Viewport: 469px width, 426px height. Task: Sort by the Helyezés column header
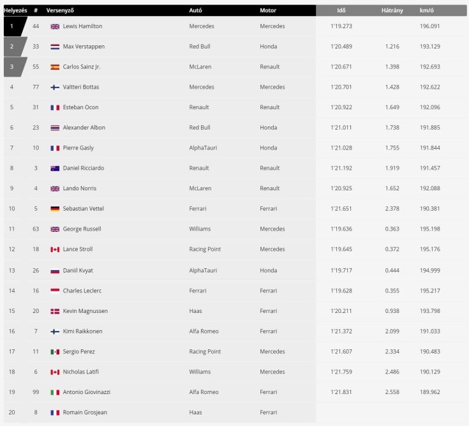coord(15,10)
